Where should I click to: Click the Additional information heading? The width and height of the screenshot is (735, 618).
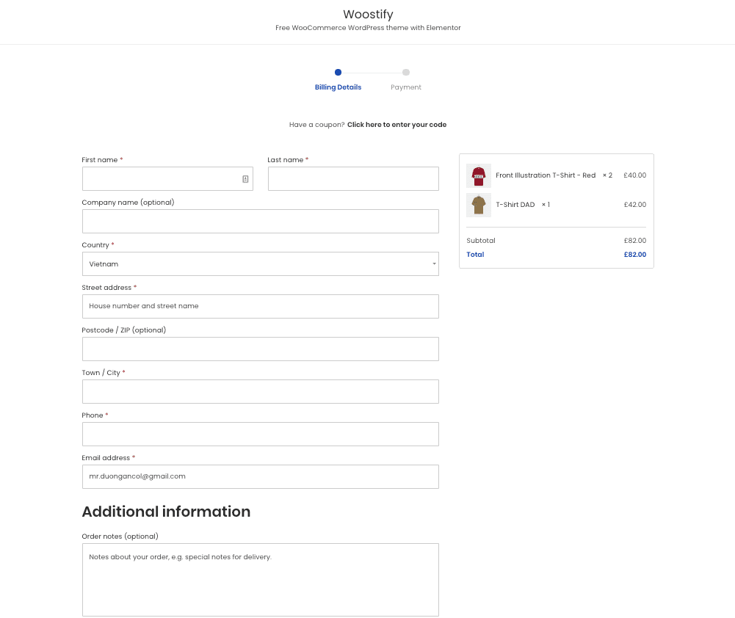(x=166, y=511)
